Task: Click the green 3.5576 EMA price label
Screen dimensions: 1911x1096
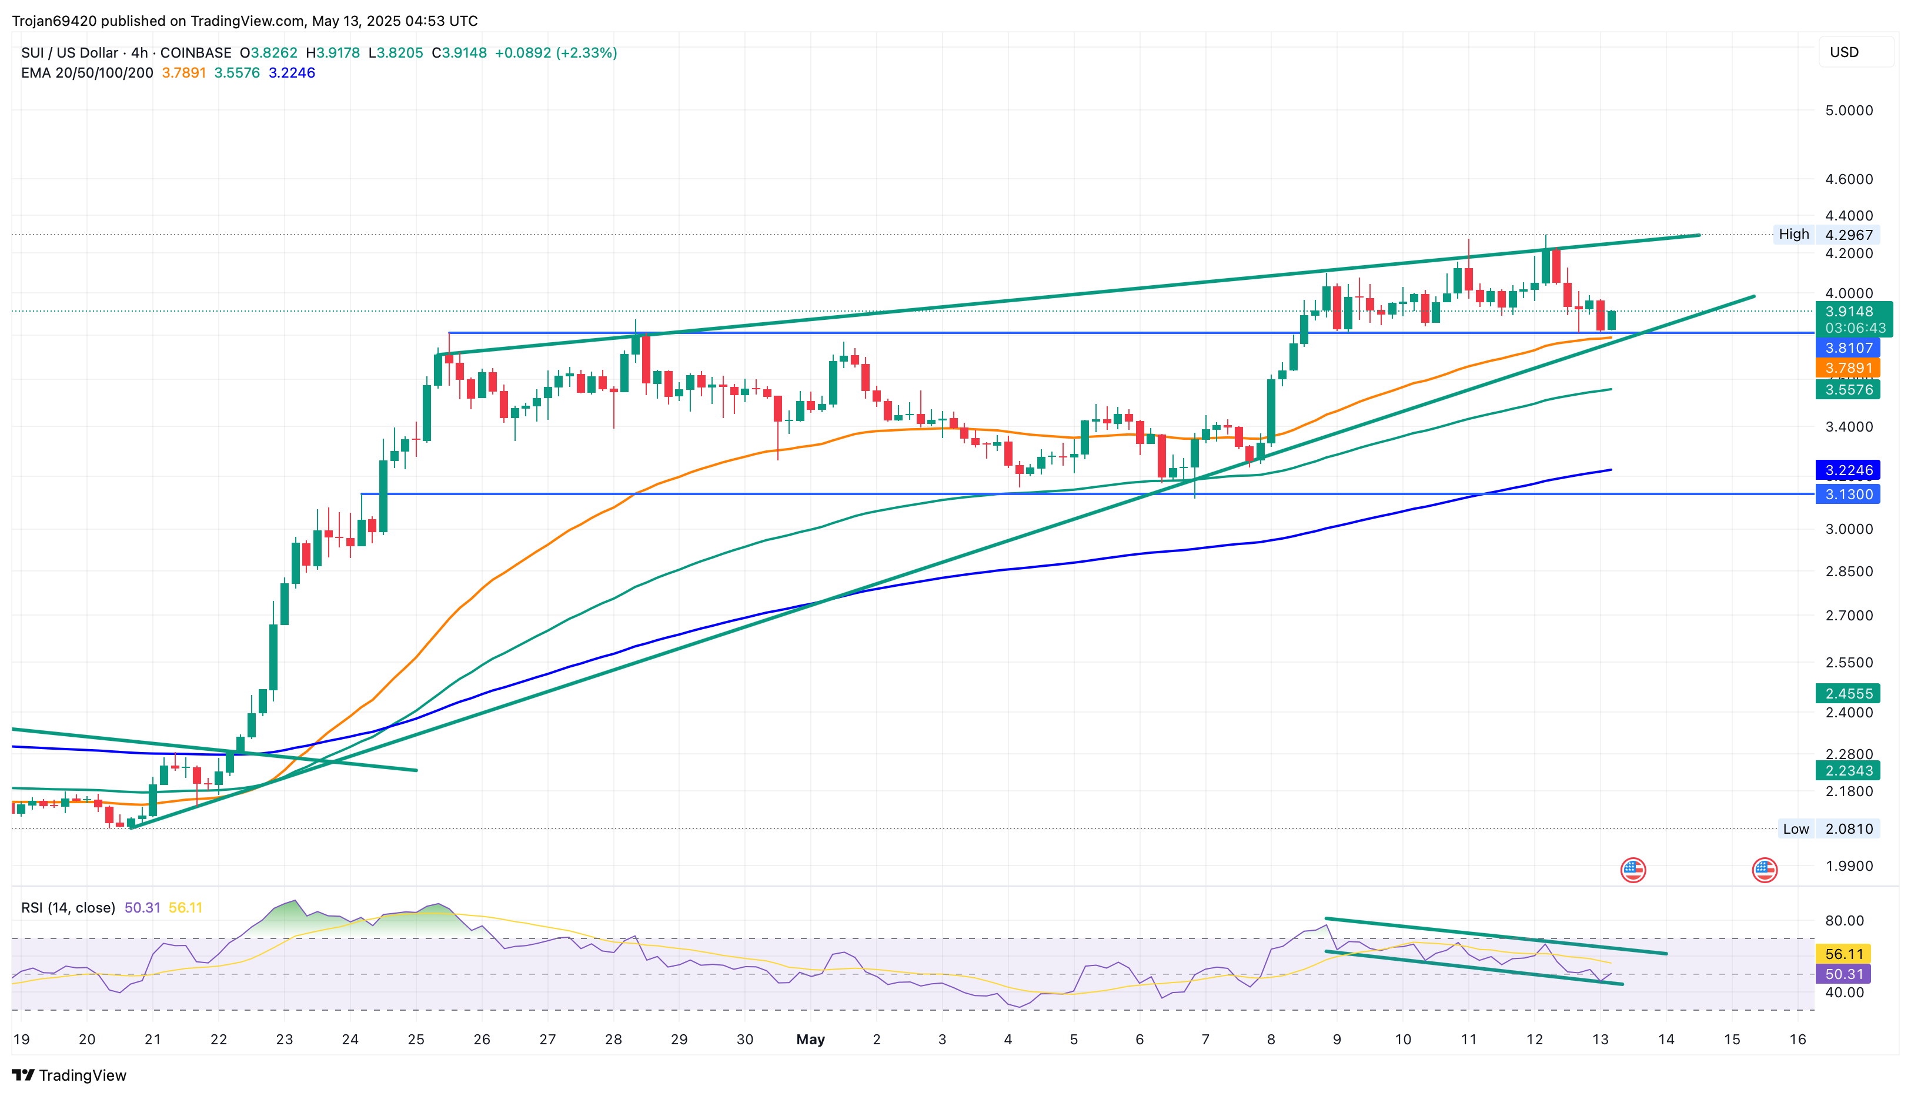Action: [x=1847, y=389]
